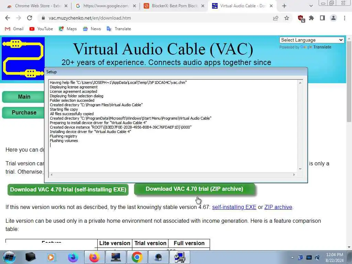The image size is (352, 264).
Task: Download VAC 4.70 trial self-installing EXE
Action: 68,190
